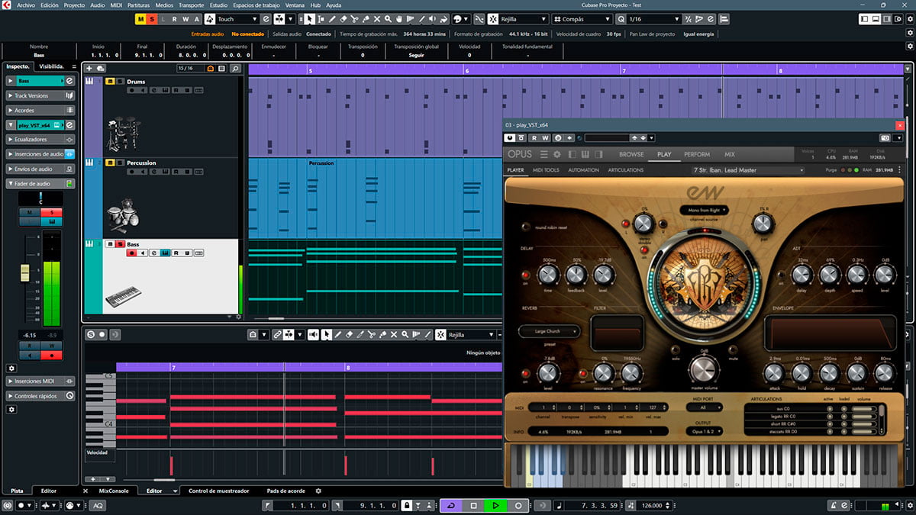
Task: Click the bar 7 marker in lower editor ruler
Action: [173, 368]
